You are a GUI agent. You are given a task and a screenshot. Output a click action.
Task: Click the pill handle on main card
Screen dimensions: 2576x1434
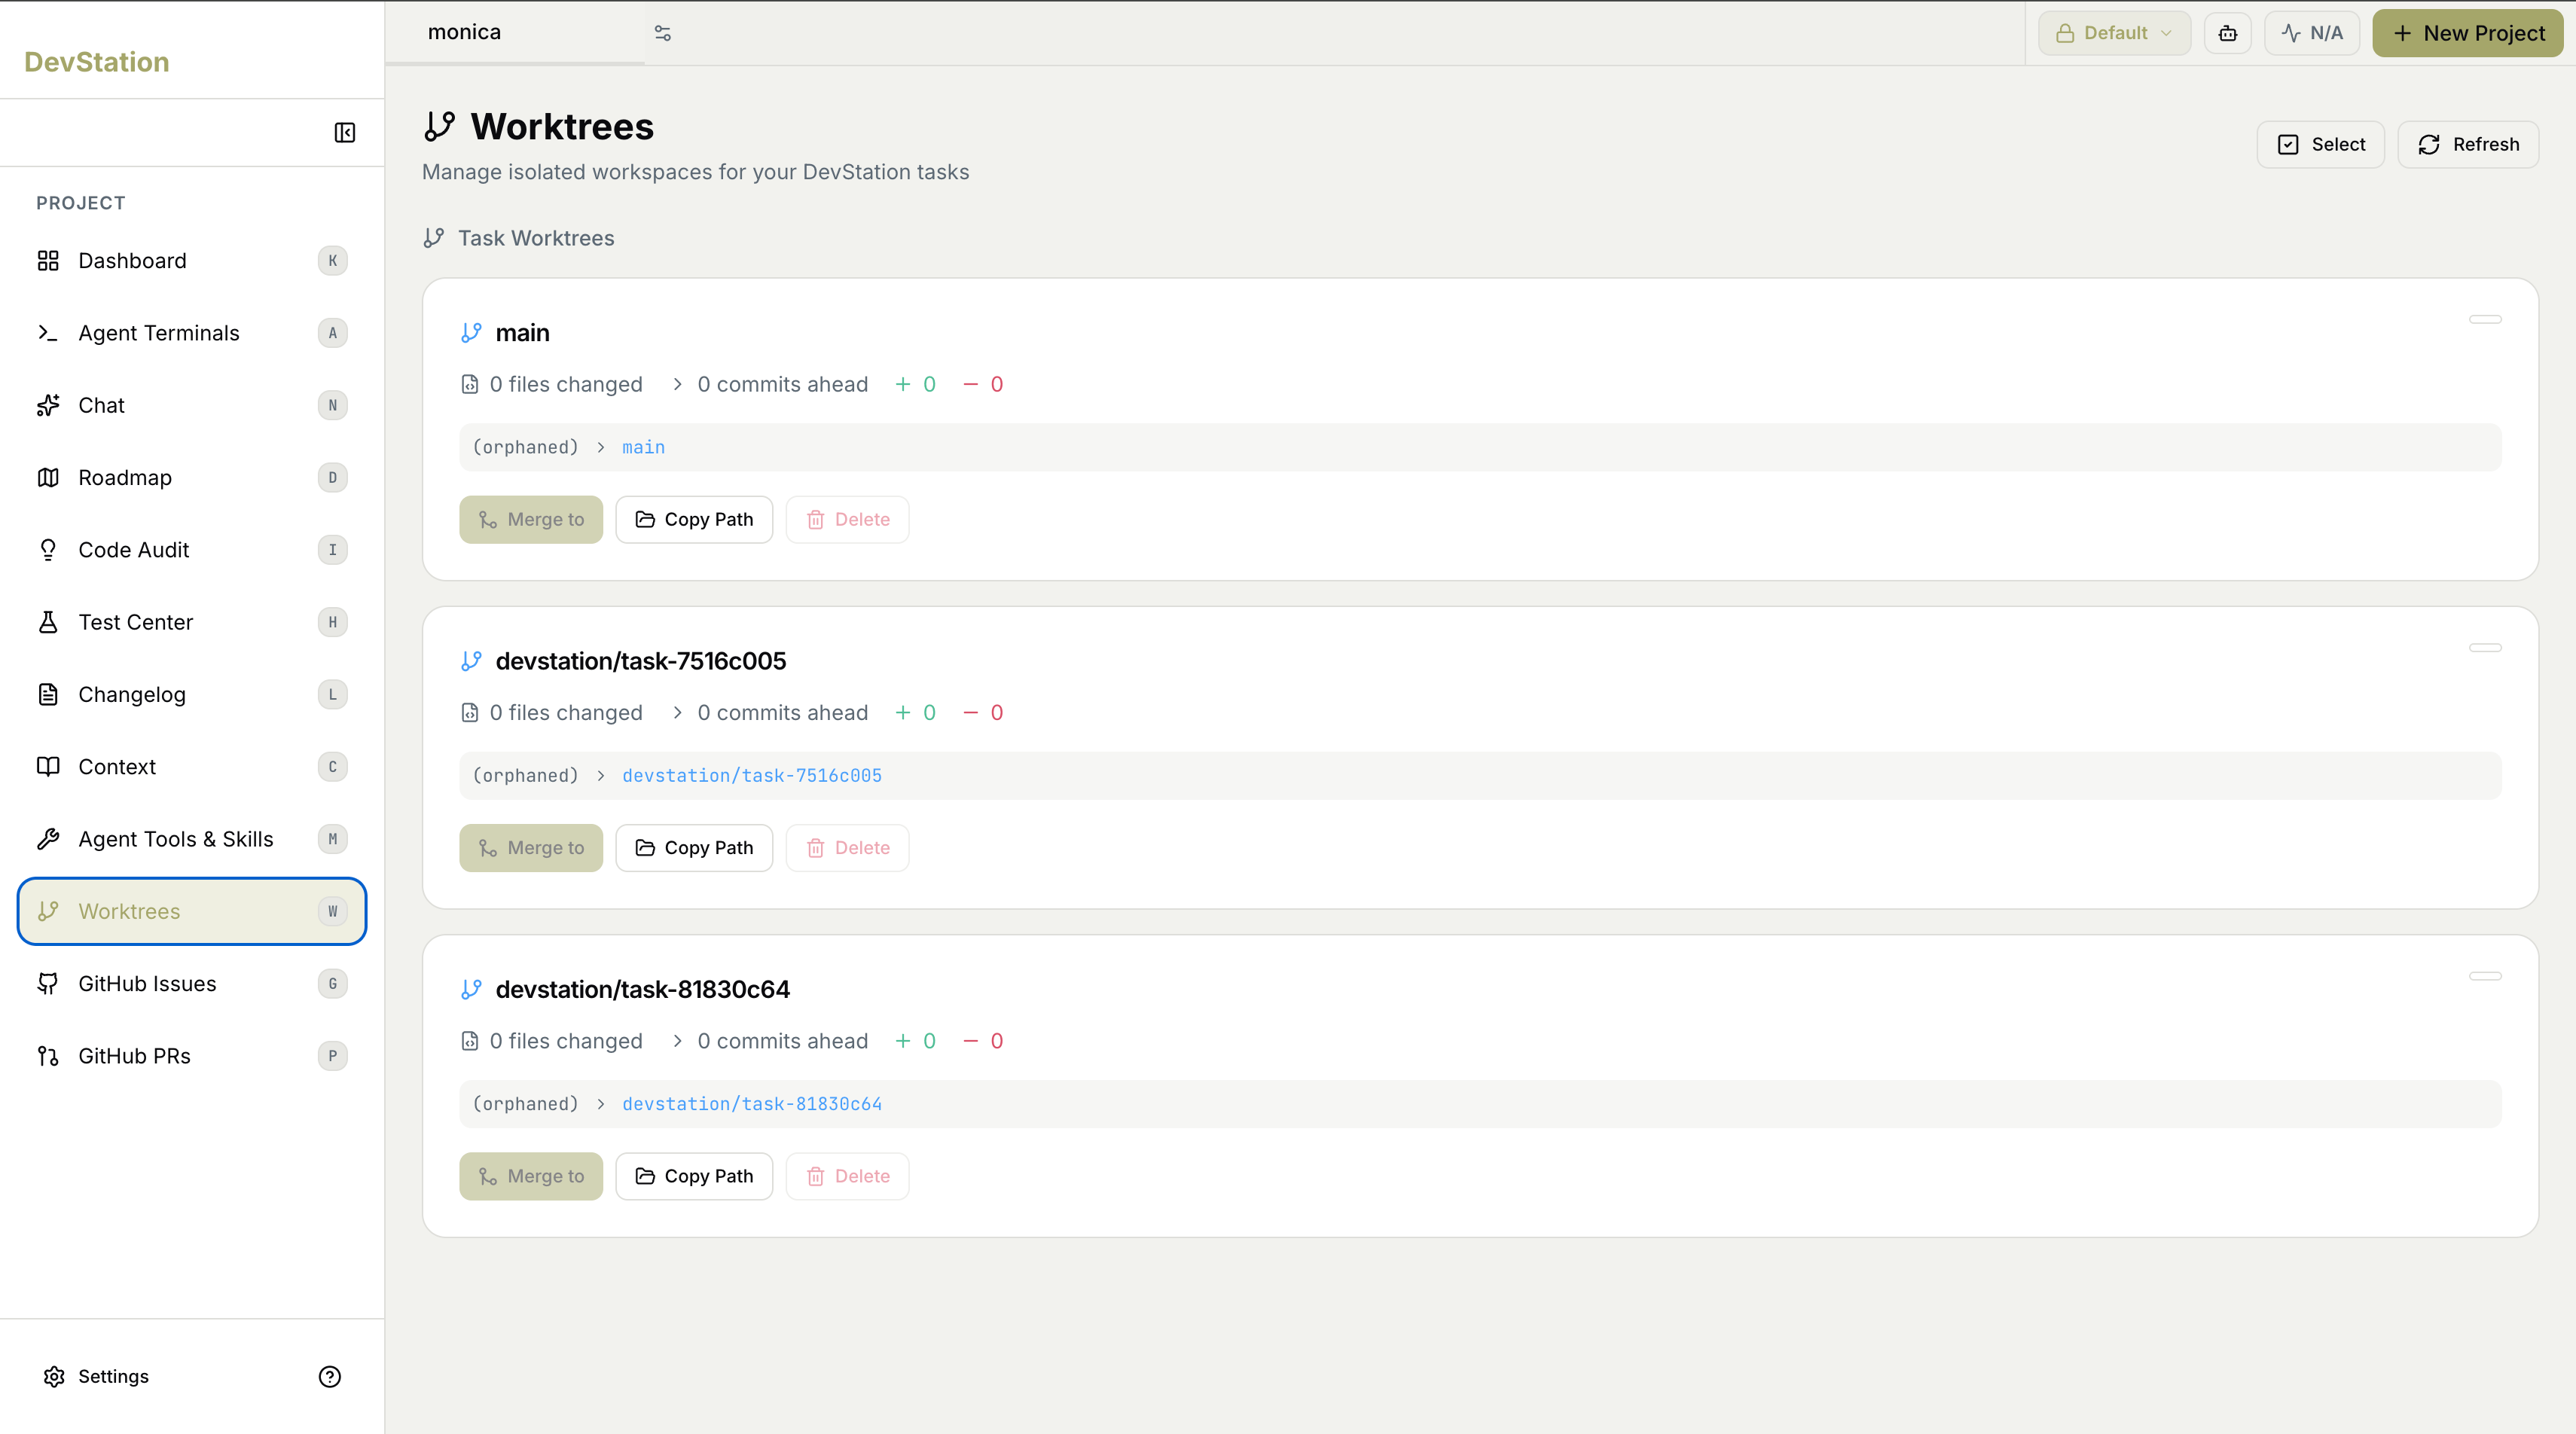tap(2485, 319)
